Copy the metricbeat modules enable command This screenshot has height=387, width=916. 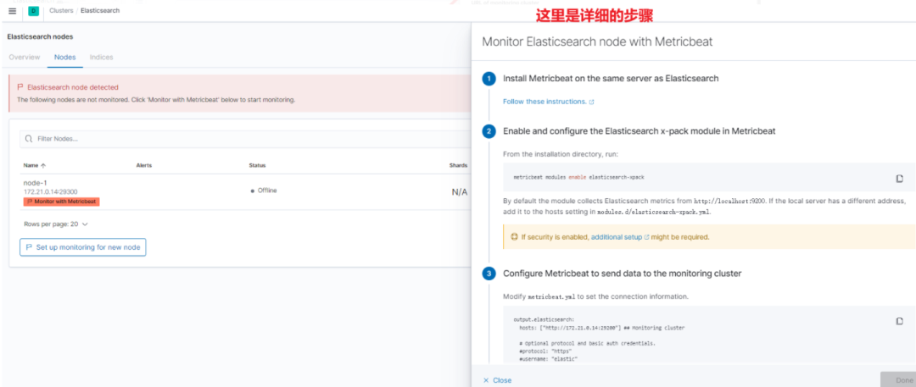900,178
